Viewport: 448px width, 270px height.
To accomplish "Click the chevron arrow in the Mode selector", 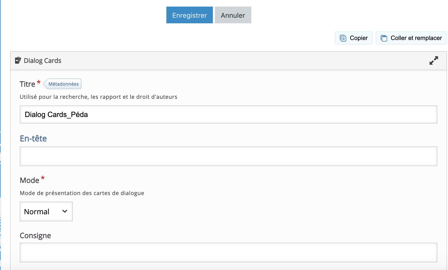I will click(65, 211).
